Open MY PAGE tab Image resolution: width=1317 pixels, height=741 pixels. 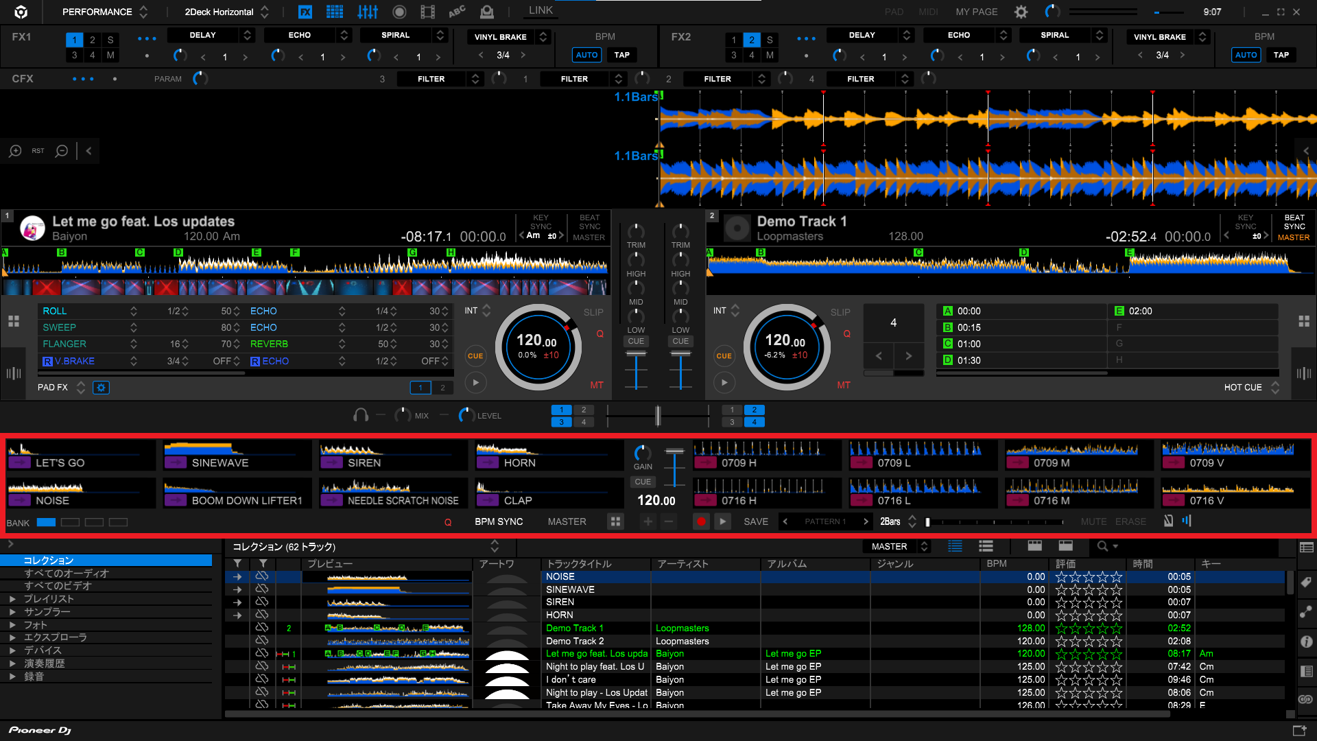click(x=977, y=12)
